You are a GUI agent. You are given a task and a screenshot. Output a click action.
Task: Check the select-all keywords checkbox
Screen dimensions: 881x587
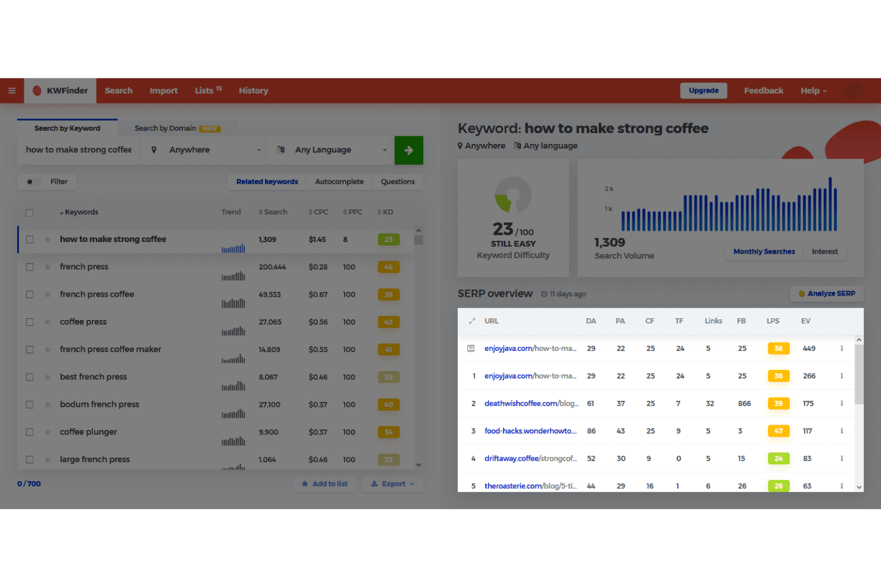coord(29,213)
